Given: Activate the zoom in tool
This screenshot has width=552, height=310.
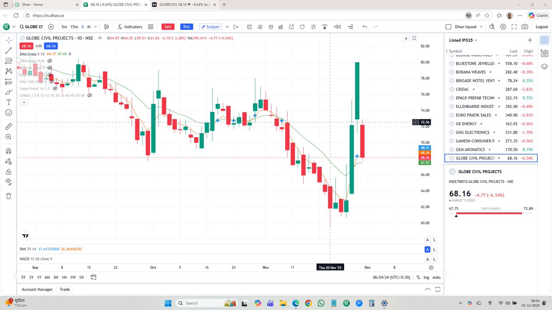Looking at the screenshot, I should pos(8,137).
